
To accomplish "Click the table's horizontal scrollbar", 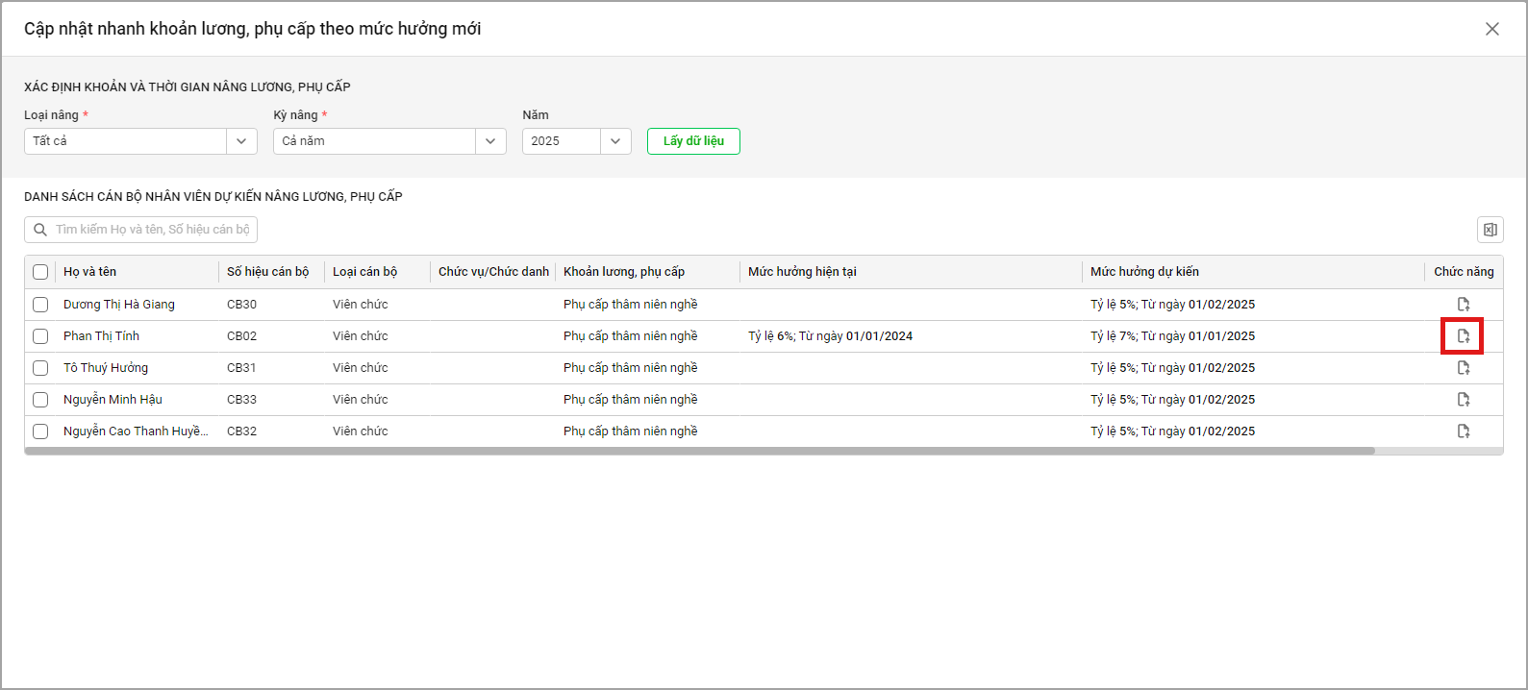I will coord(700,451).
